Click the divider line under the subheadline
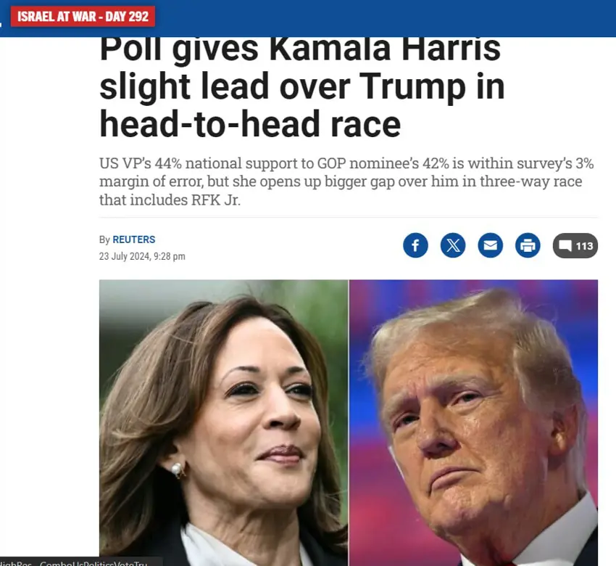This screenshot has height=566, width=616. click(x=349, y=217)
